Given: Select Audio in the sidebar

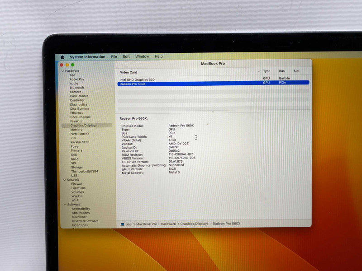Looking at the screenshot, I should (x=74, y=83).
